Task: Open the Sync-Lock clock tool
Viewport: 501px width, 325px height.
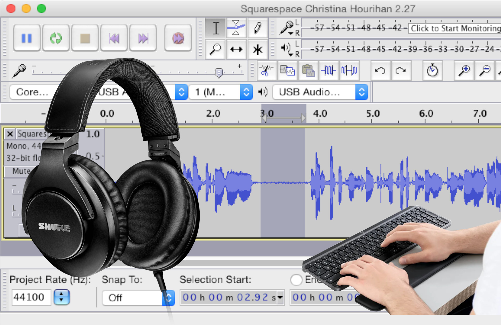Action: point(432,71)
